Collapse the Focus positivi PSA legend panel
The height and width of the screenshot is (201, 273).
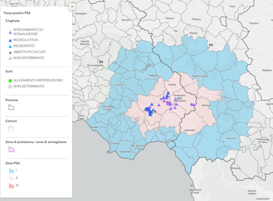click(x=72, y=6)
